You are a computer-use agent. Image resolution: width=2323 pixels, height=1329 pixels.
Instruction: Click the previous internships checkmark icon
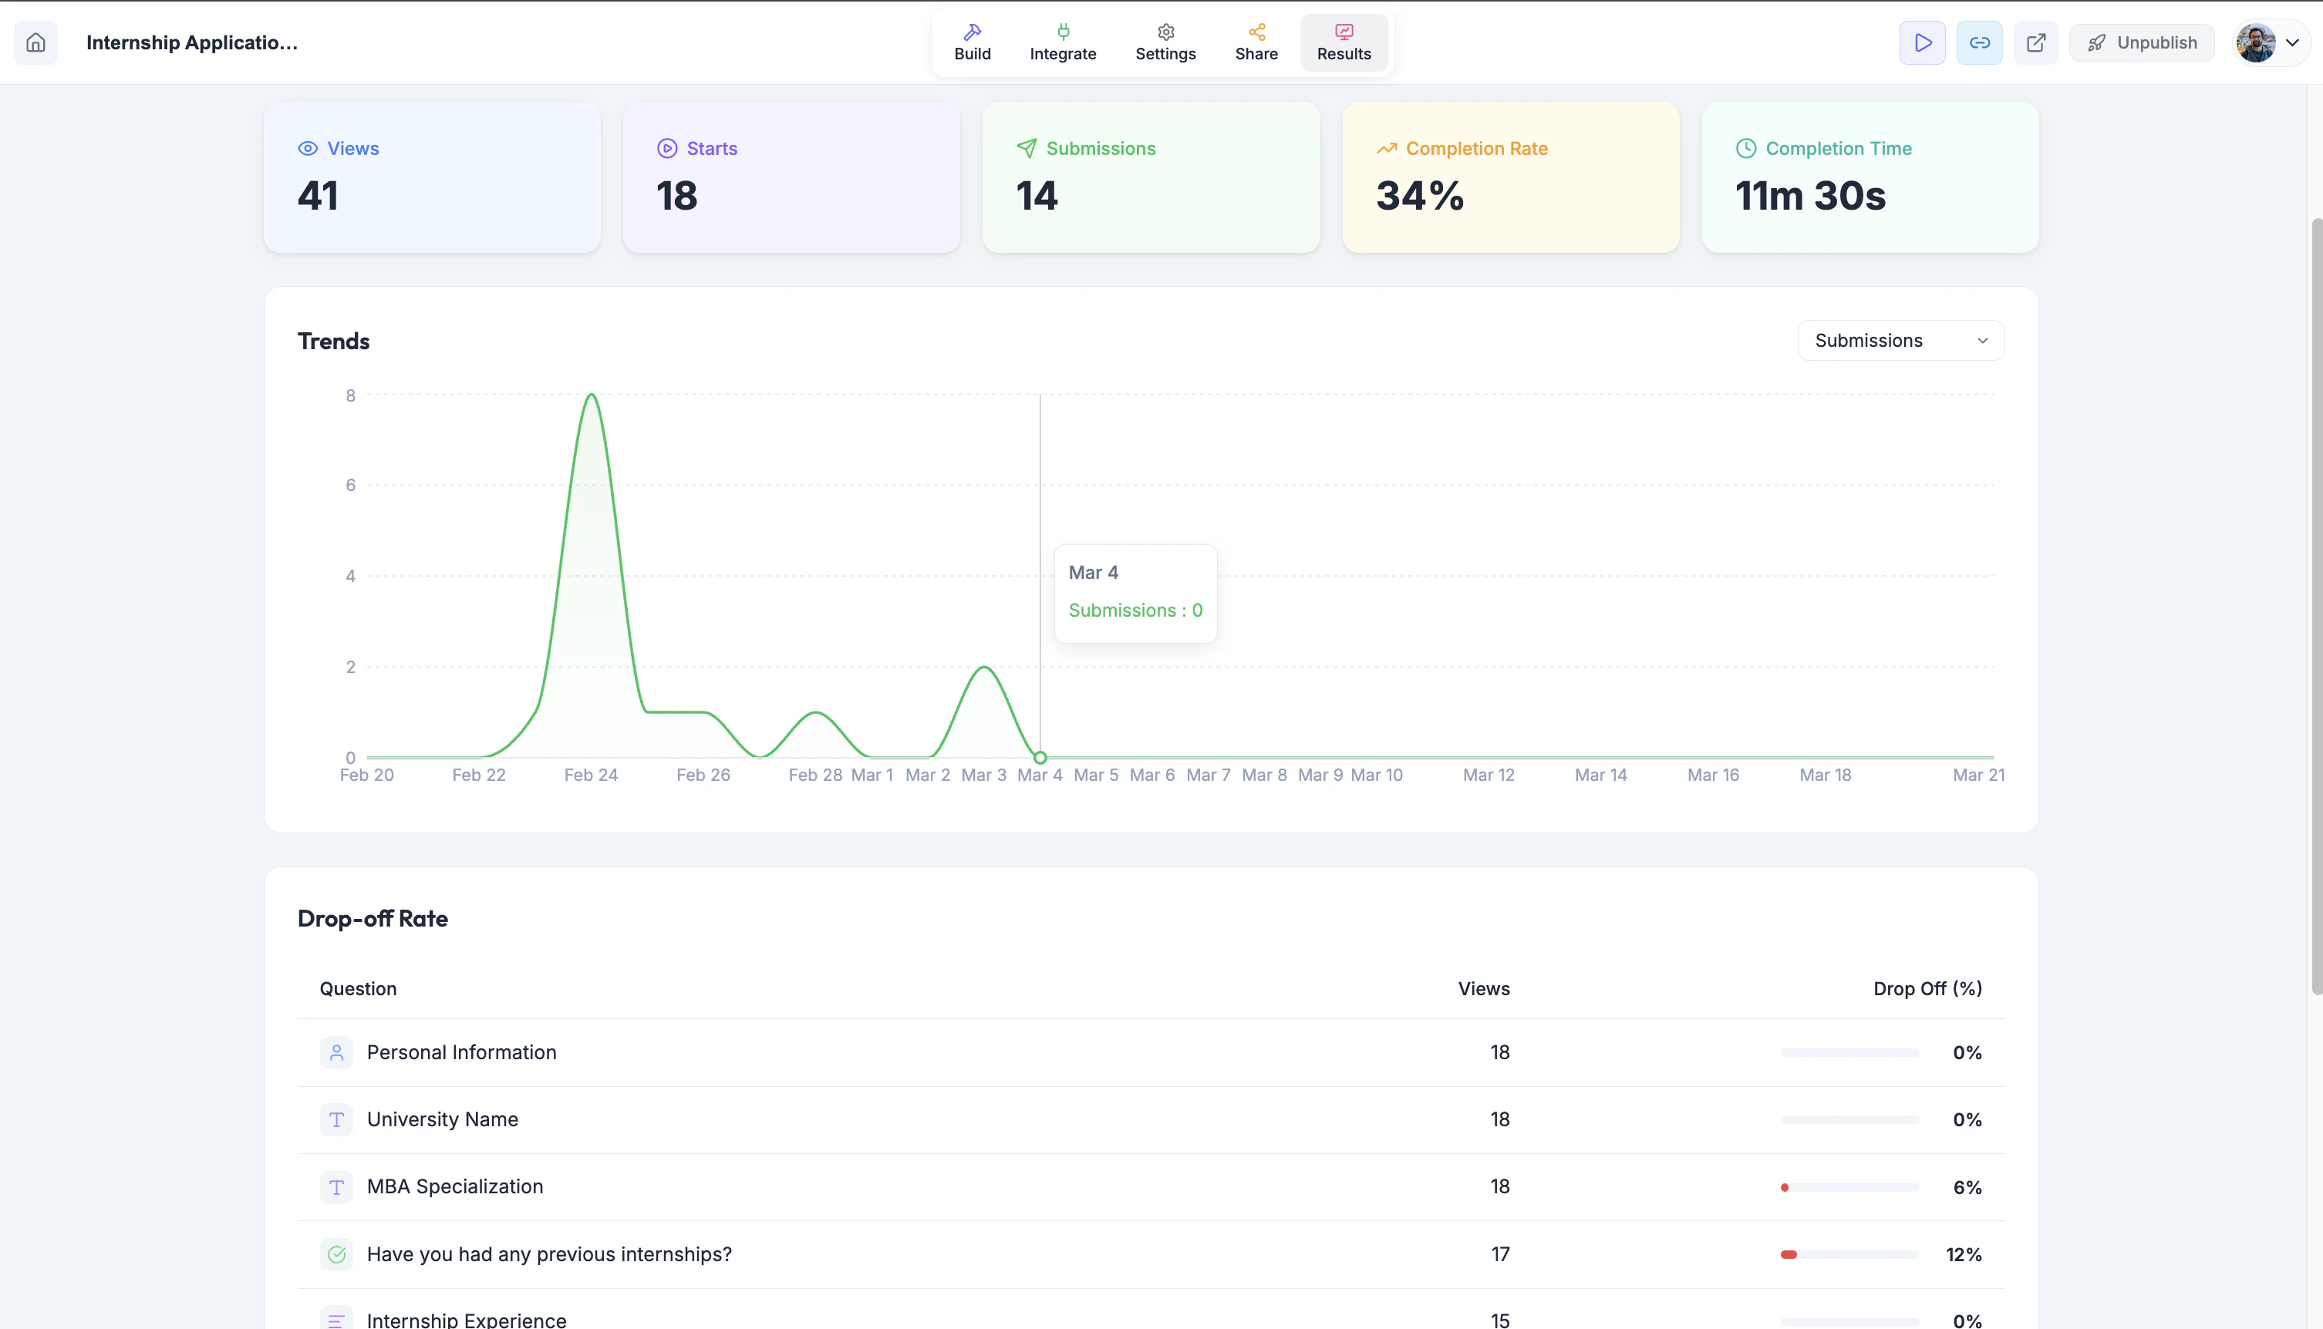point(336,1254)
